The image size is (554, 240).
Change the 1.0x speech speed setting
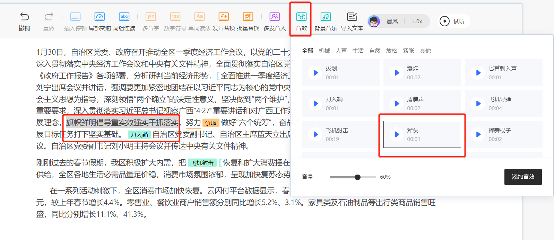click(x=417, y=21)
